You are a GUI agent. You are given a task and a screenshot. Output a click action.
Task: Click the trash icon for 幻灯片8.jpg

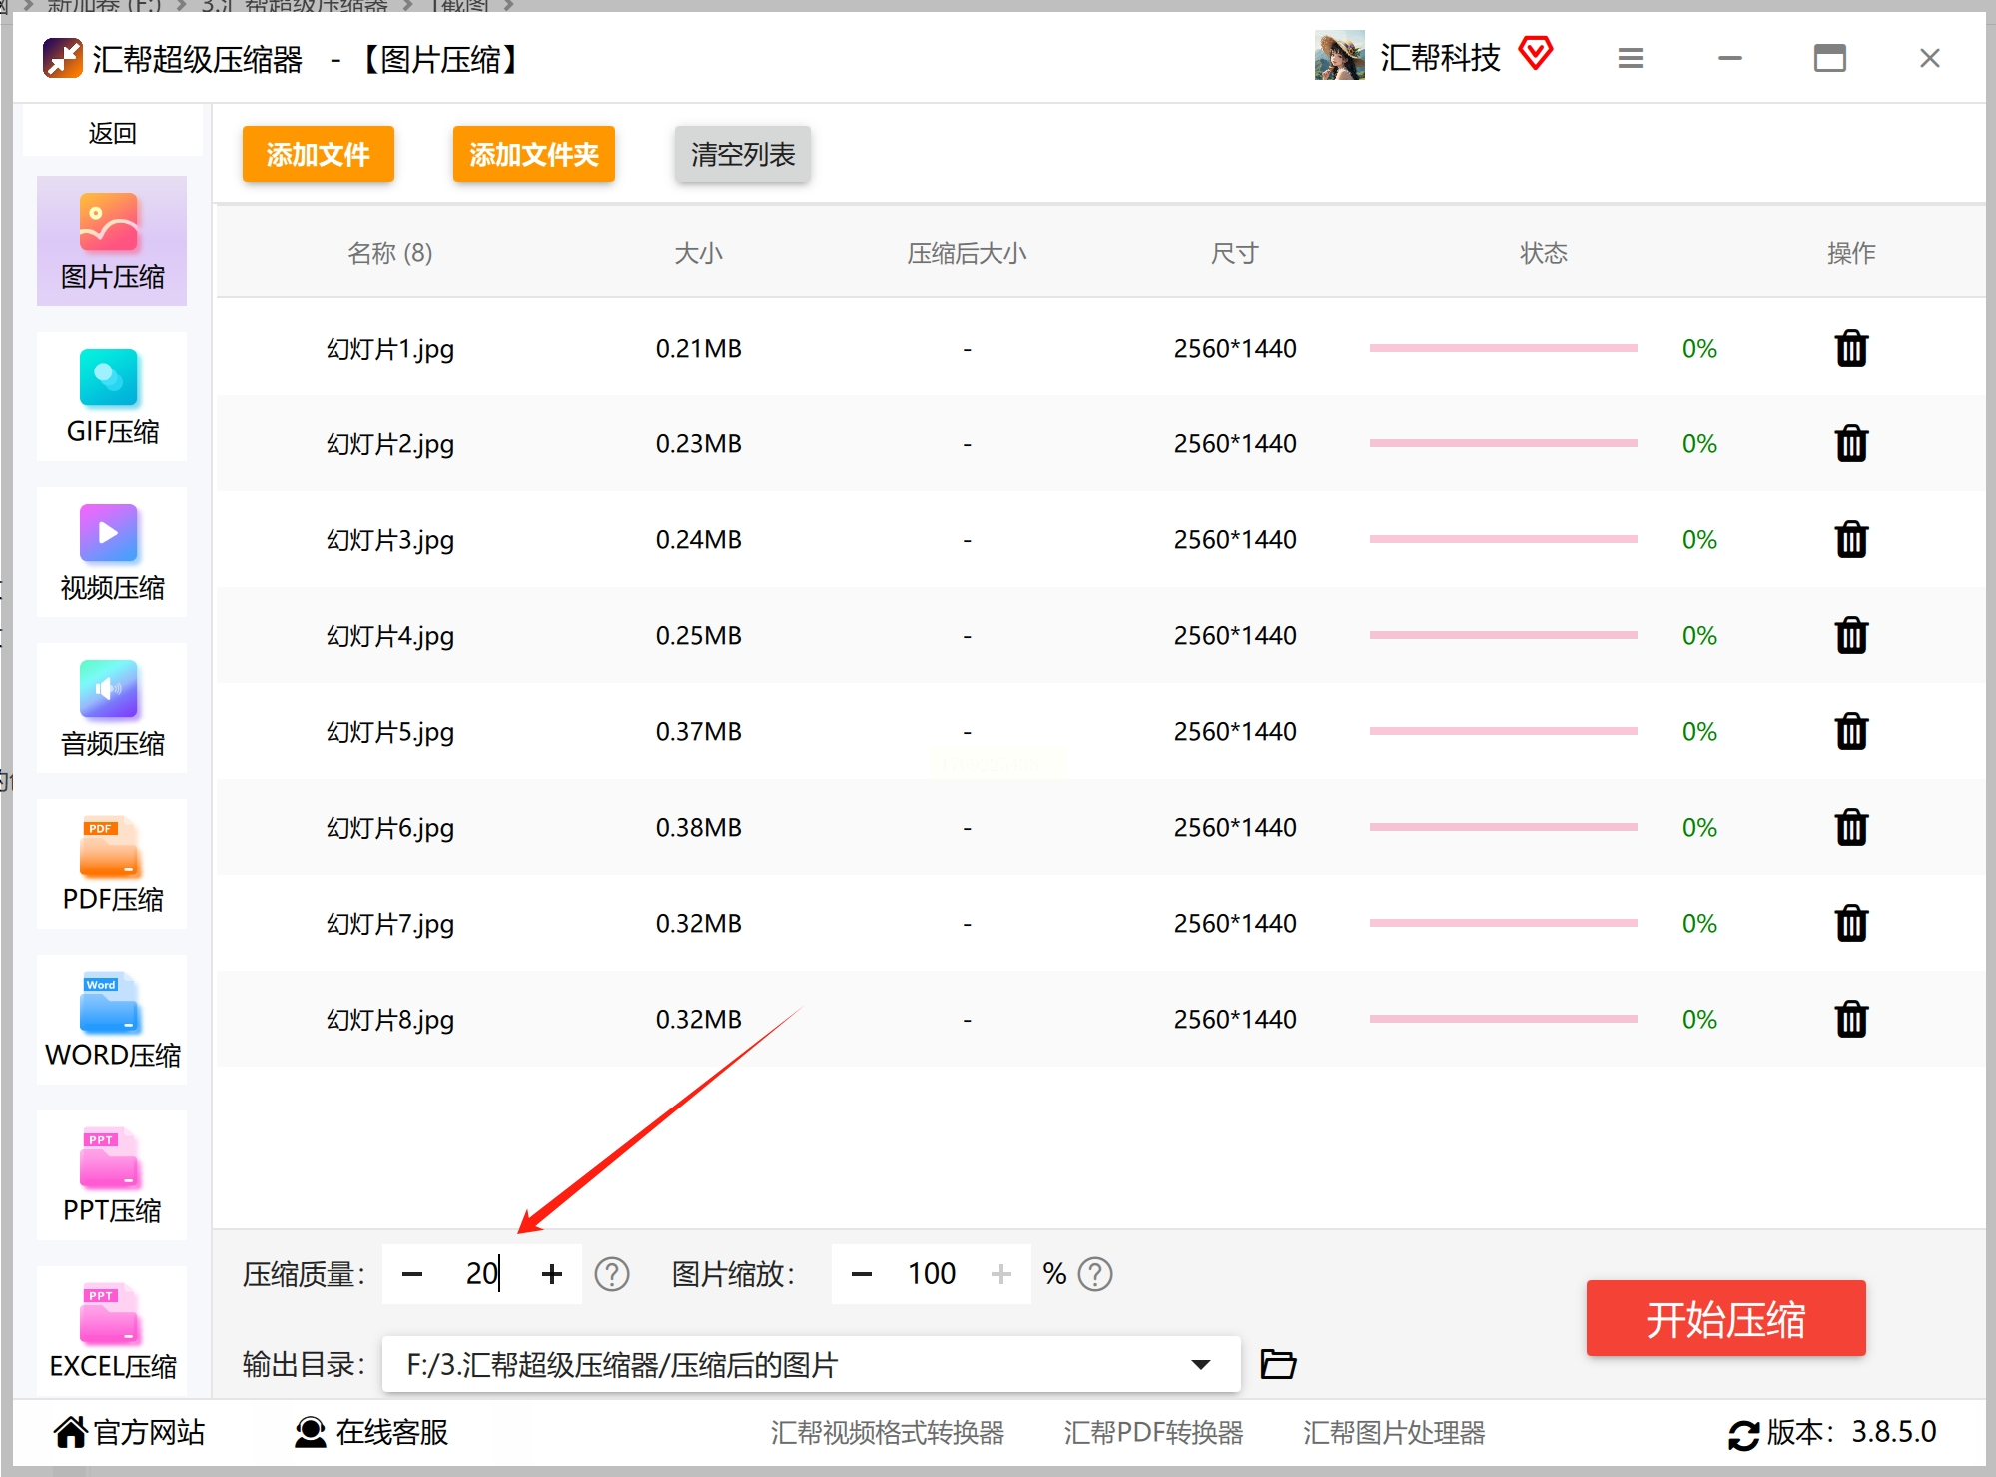point(1850,1020)
